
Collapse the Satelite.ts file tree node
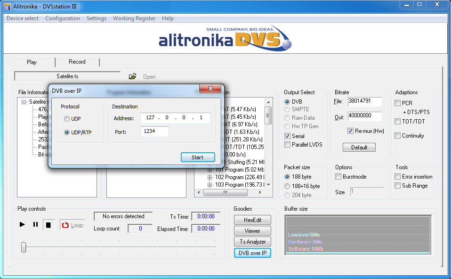click(24, 102)
